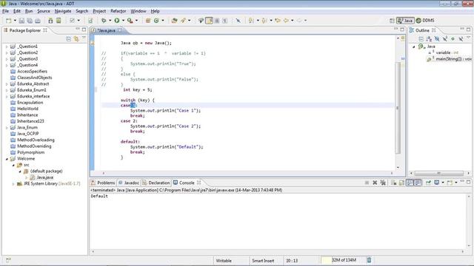Click Collapse All in Package Explorer
The height and width of the screenshot is (266, 474).
click(69, 39)
